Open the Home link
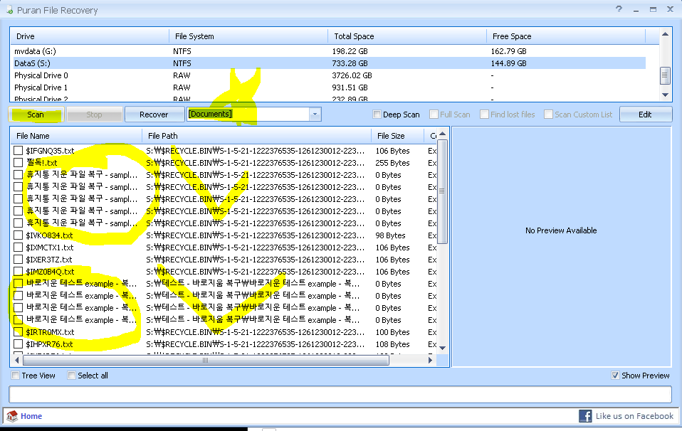Screen dimensions: 682x431 click(x=31, y=416)
